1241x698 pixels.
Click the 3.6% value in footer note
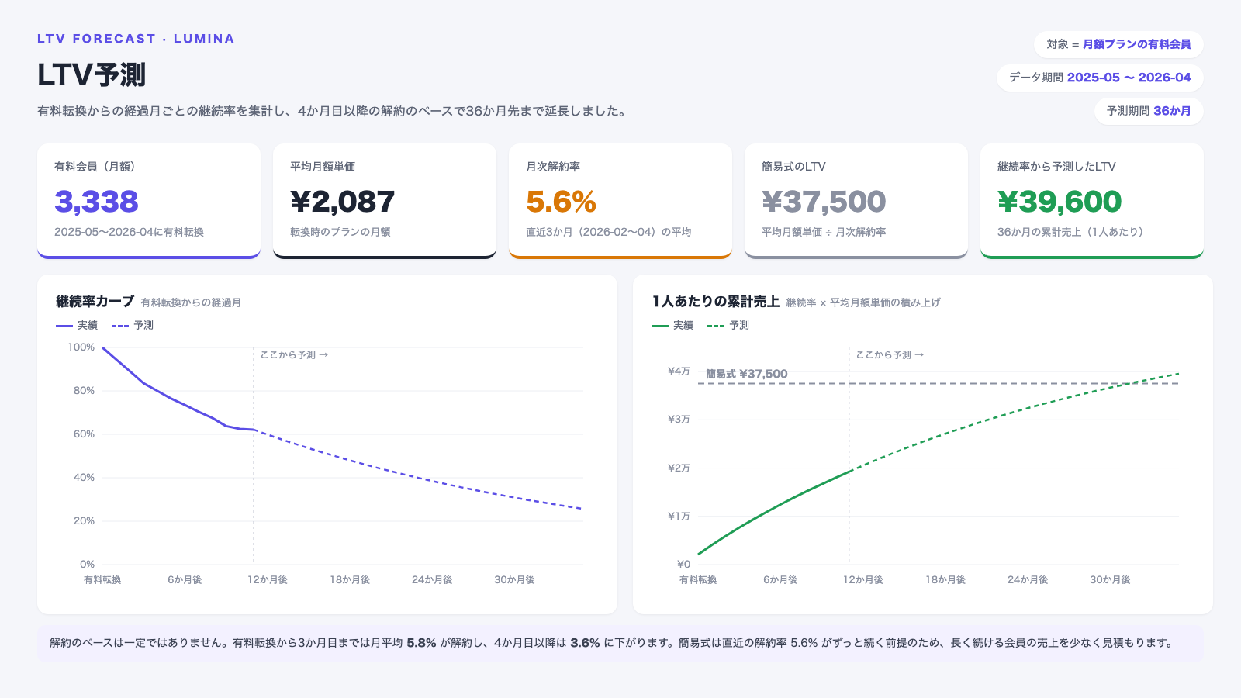[585, 643]
